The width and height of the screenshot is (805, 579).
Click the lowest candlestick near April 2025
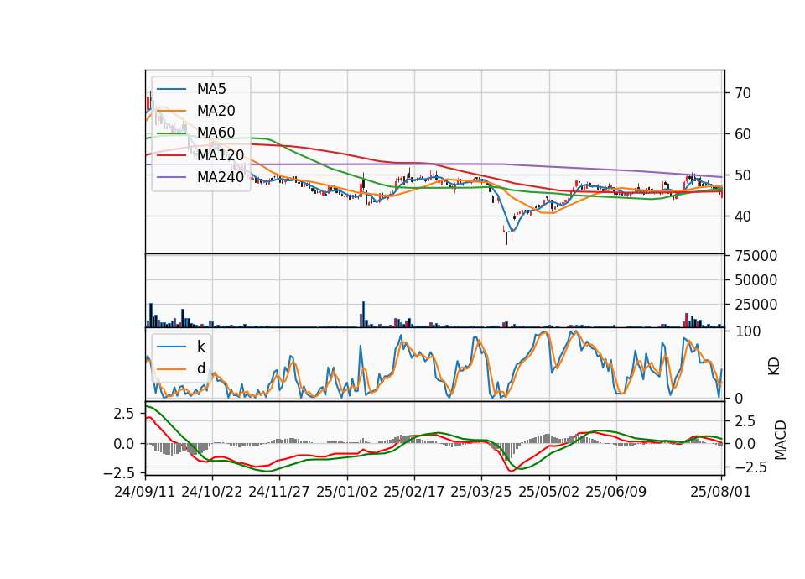tap(506, 237)
